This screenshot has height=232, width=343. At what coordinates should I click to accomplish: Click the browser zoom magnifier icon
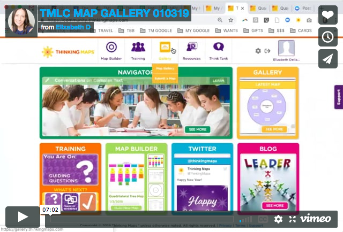(220, 20)
